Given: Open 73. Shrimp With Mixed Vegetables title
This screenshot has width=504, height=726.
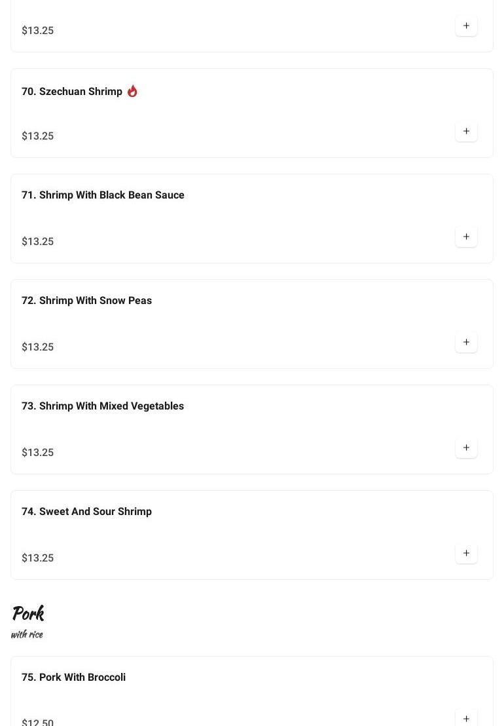Looking at the screenshot, I should tap(103, 406).
